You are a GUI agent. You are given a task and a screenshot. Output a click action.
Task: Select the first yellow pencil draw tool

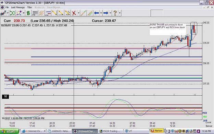click(x=54, y=13)
